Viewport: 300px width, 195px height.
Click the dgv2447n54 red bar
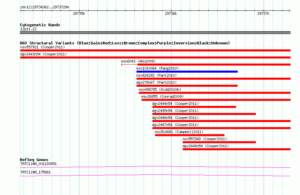pyautogui.click(x=221, y=128)
